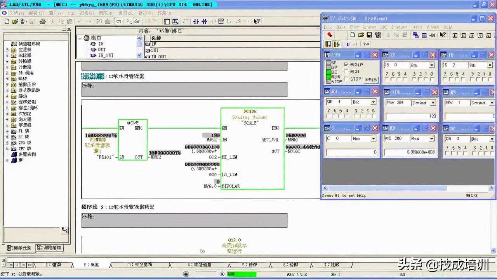Click the print icon in LAD editor toolbar
The width and height of the screenshot is (497, 279).
(x=43, y=21)
